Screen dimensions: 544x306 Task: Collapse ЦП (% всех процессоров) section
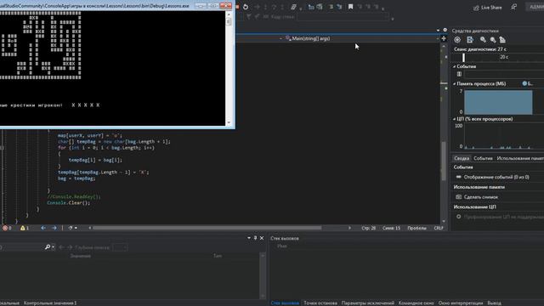(454, 119)
